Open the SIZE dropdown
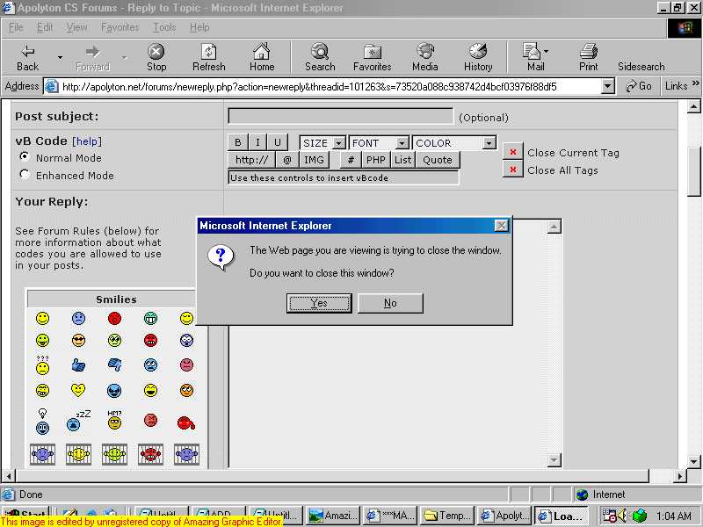This screenshot has height=527, width=703. [x=323, y=142]
